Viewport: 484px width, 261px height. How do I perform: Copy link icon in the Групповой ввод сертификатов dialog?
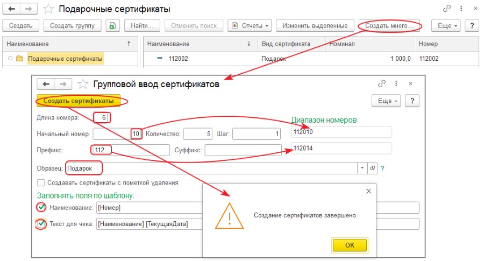click(x=382, y=84)
